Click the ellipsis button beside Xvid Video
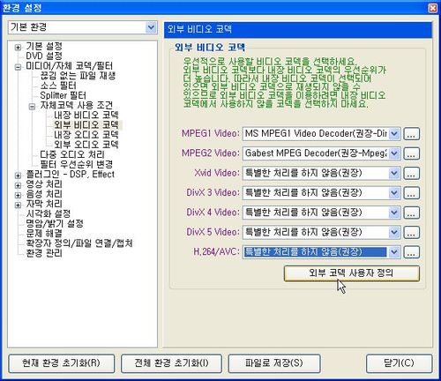 click(x=411, y=174)
